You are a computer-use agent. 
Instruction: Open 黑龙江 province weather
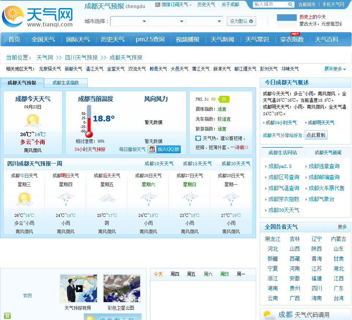[x=273, y=239]
